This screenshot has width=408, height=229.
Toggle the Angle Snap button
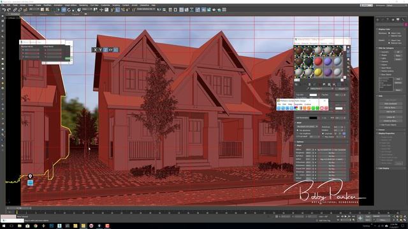117,10
